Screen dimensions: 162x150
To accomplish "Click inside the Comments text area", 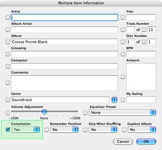I will pos(64,83).
